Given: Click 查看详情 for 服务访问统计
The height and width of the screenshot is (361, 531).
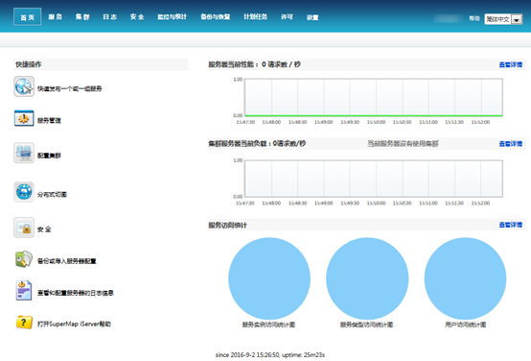Looking at the screenshot, I should click(511, 225).
